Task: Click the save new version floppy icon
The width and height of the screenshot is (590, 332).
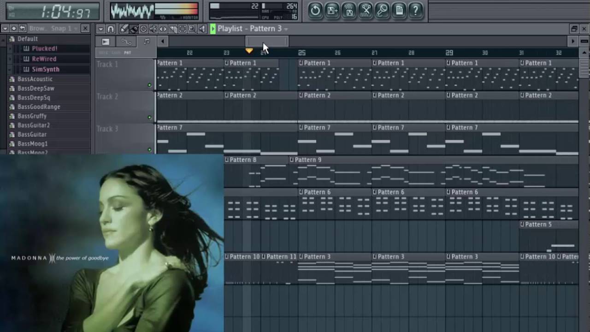Action: (332, 10)
